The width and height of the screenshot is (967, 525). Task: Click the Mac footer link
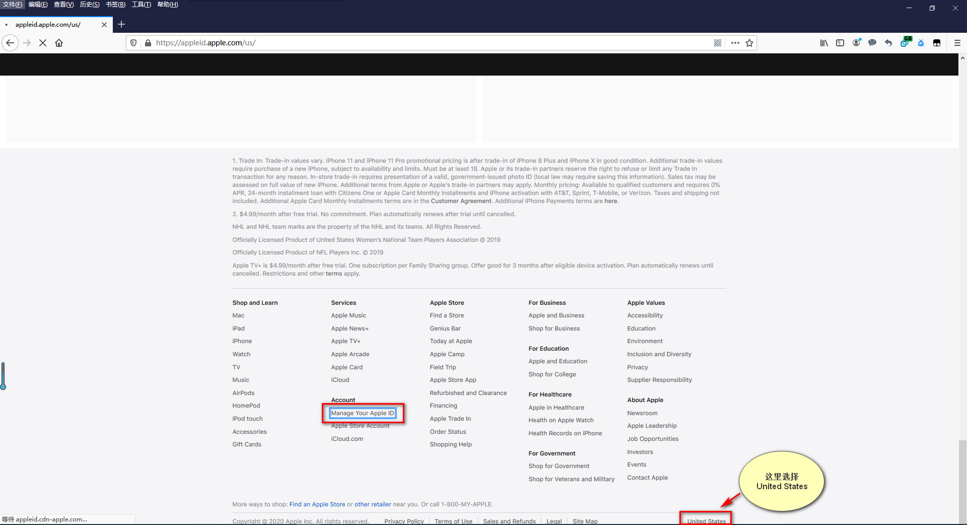point(238,315)
